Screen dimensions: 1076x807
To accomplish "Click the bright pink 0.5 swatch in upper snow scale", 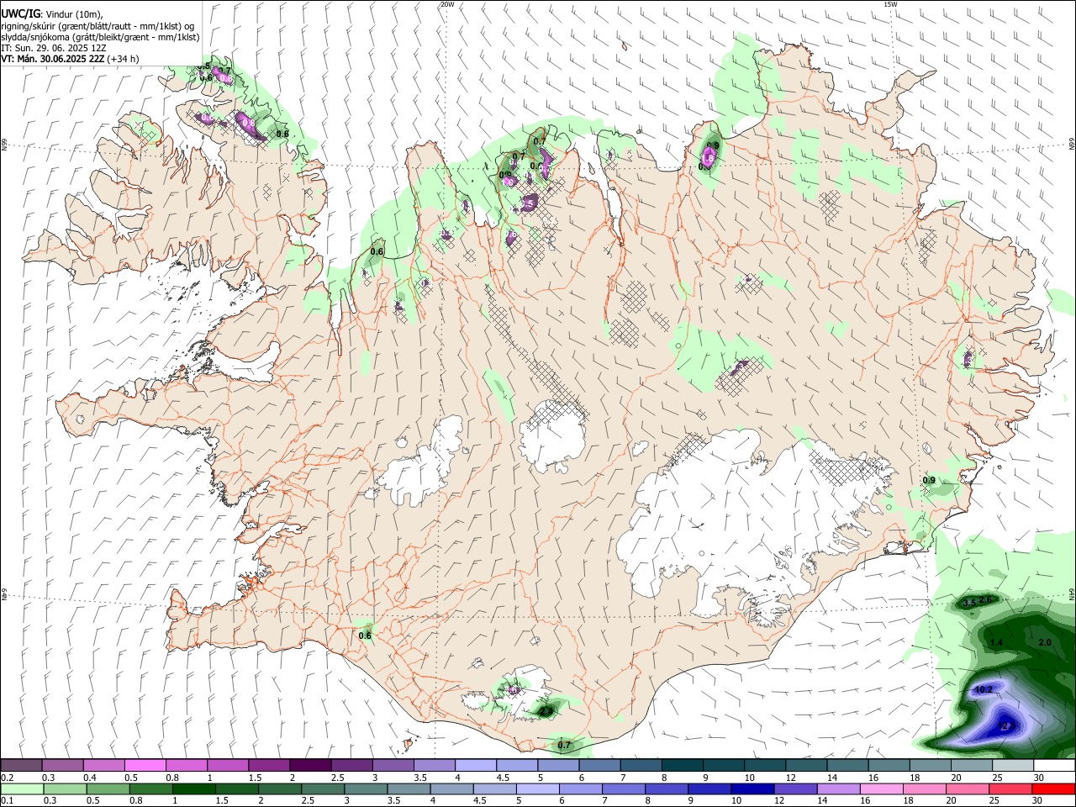I will tap(145, 766).
